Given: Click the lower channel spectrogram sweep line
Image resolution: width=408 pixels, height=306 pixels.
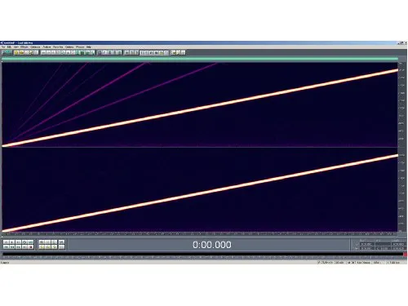Looking at the screenshot, I should (200, 193).
